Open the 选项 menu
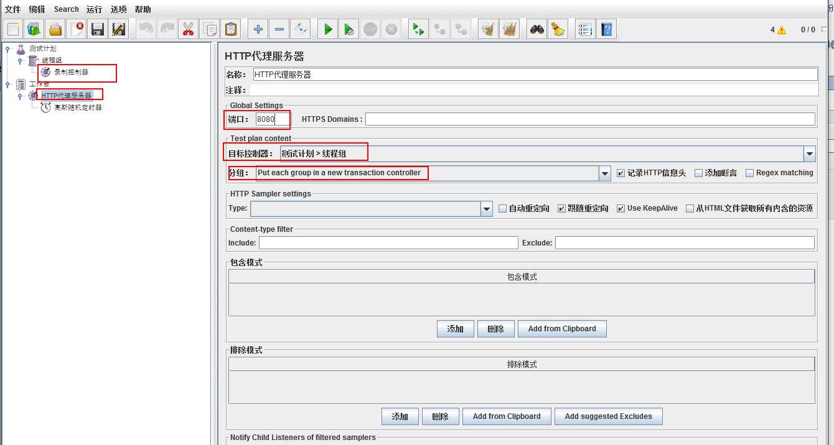This screenshot has height=445, width=834. tap(118, 9)
